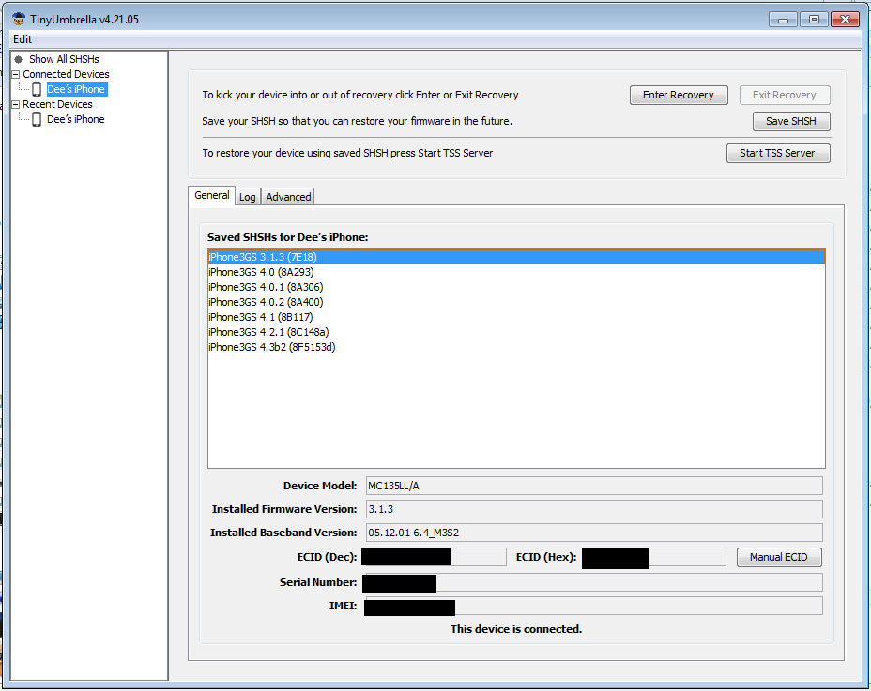Viewport: 871px width, 691px height.
Task: Select Show All SHSHs in sidebar
Action: 64,59
